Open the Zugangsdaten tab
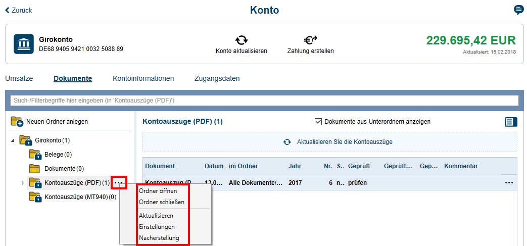Screen dimensions: 527x246 click(217, 79)
